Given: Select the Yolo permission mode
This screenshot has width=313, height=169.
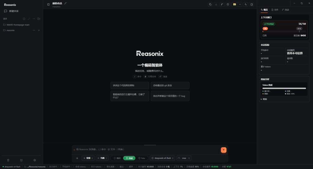Looking at the screenshot, I should point(142,158).
